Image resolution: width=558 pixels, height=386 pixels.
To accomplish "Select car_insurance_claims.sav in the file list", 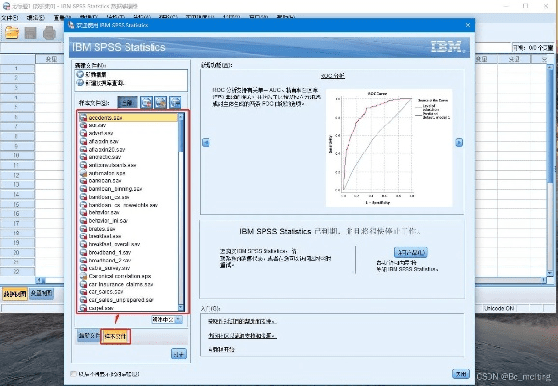I will 128,284.
